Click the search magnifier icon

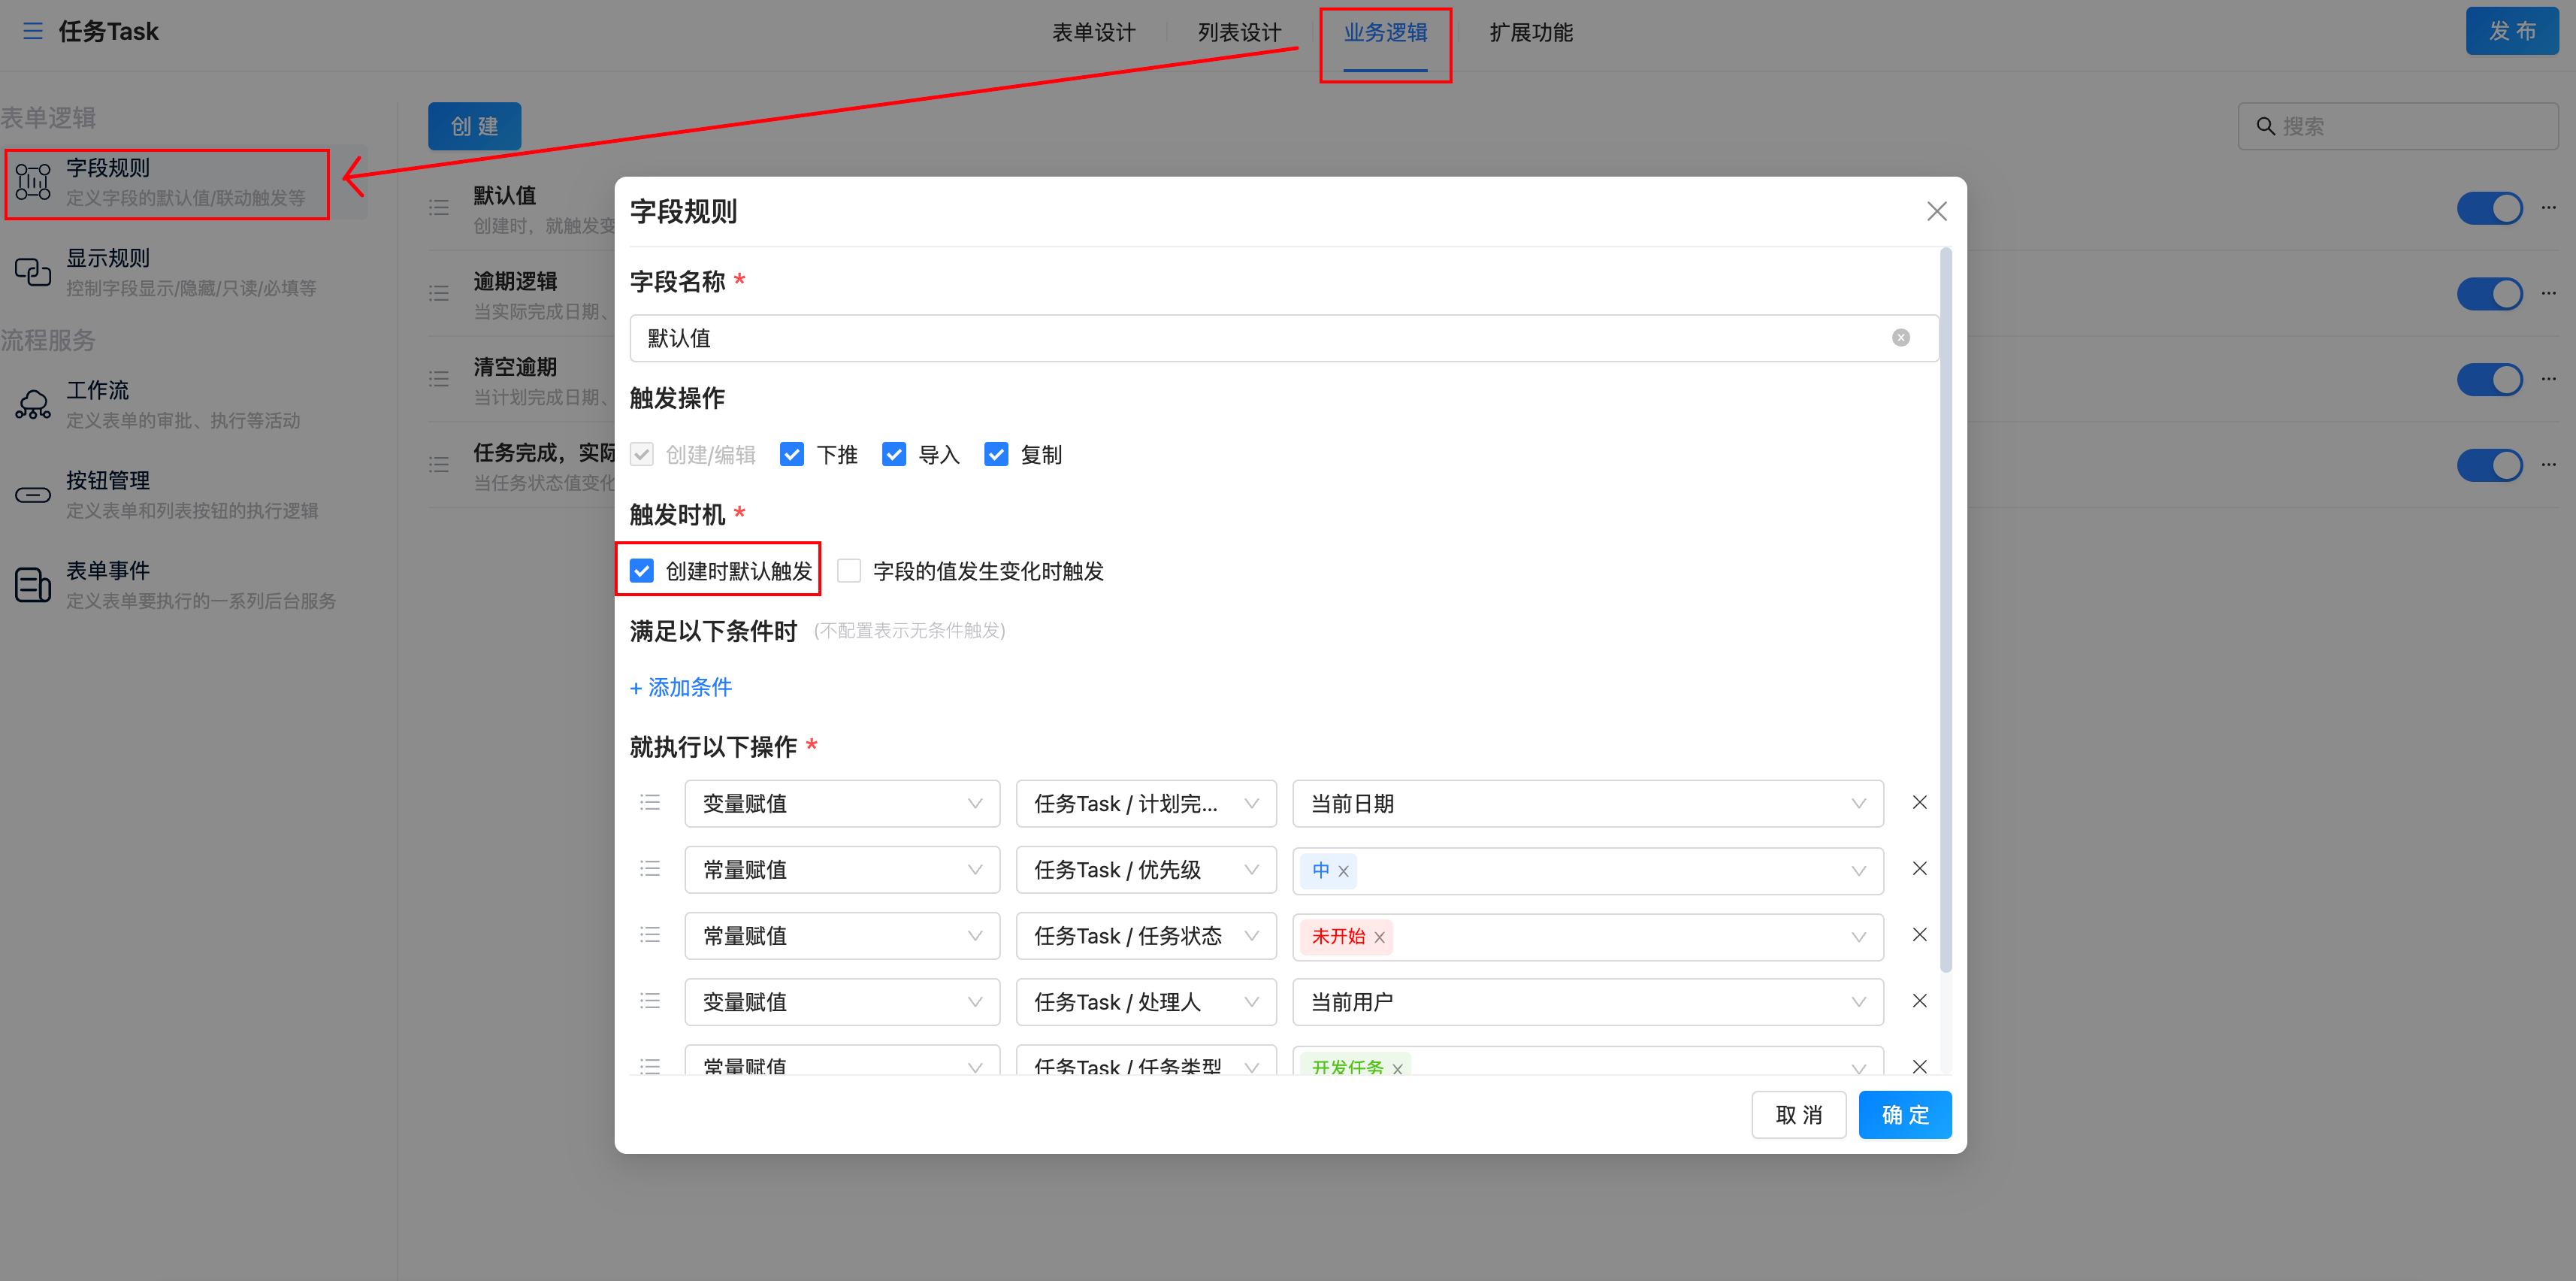2265,126
